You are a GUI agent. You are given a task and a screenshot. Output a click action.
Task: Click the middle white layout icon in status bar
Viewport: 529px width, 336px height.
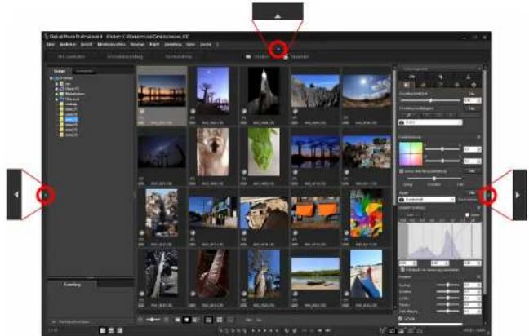[x=111, y=330]
